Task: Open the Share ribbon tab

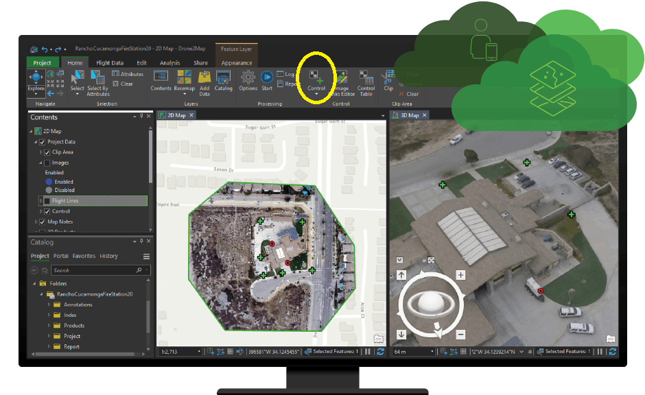Action: pos(200,62)
